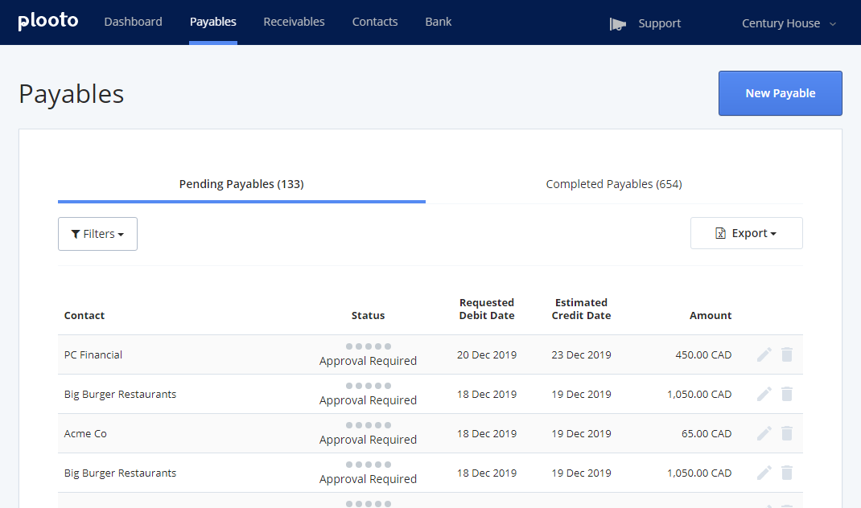Edit the first Big Burger Restaurants payable

click(x=764, y=394)
